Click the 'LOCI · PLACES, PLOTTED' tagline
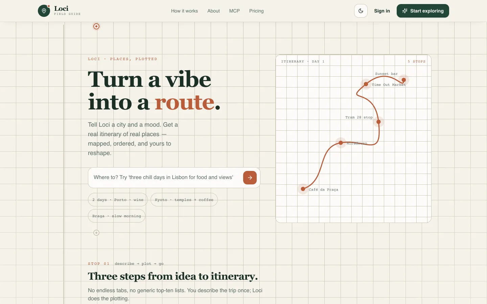The height and width of the screenshot is (304, 487). pos(122,59)
